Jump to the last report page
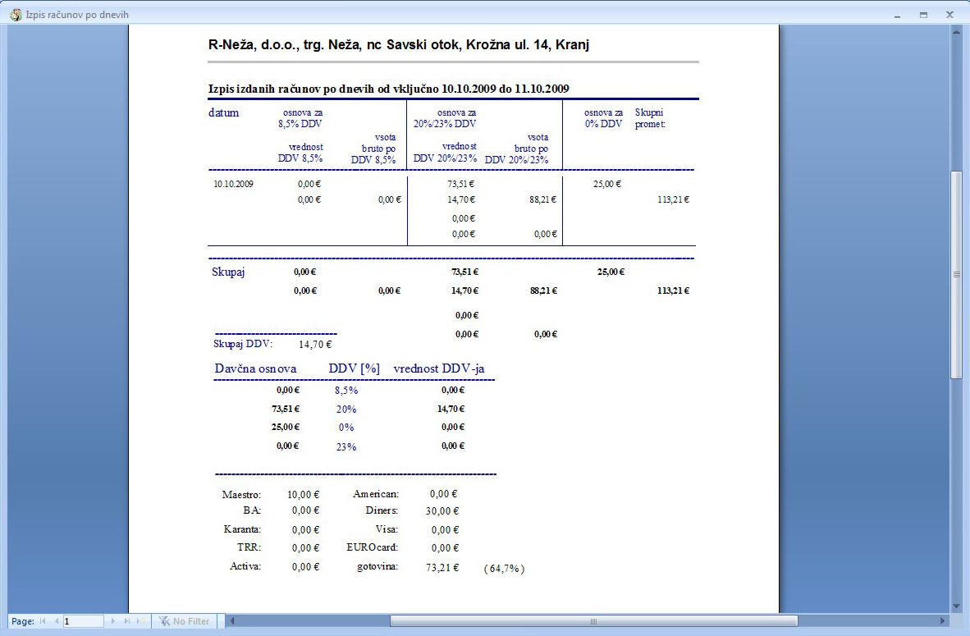Image resolution: width=970 pixels, height=636 pixels. [126, 621]
